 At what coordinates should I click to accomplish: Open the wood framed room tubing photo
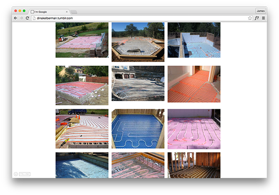[x=194, y=165]
